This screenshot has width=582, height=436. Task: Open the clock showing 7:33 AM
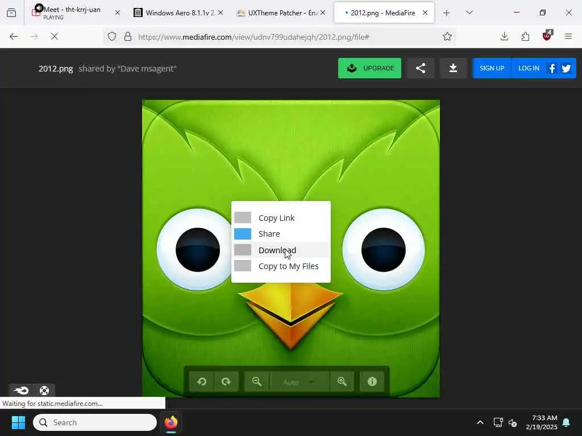point(541,422)
